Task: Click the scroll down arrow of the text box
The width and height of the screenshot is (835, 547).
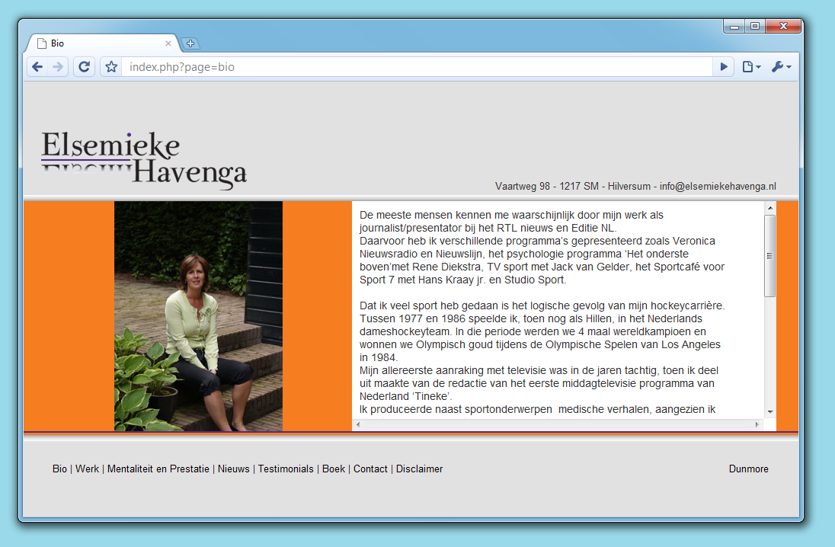Action: tap(770, 412)
